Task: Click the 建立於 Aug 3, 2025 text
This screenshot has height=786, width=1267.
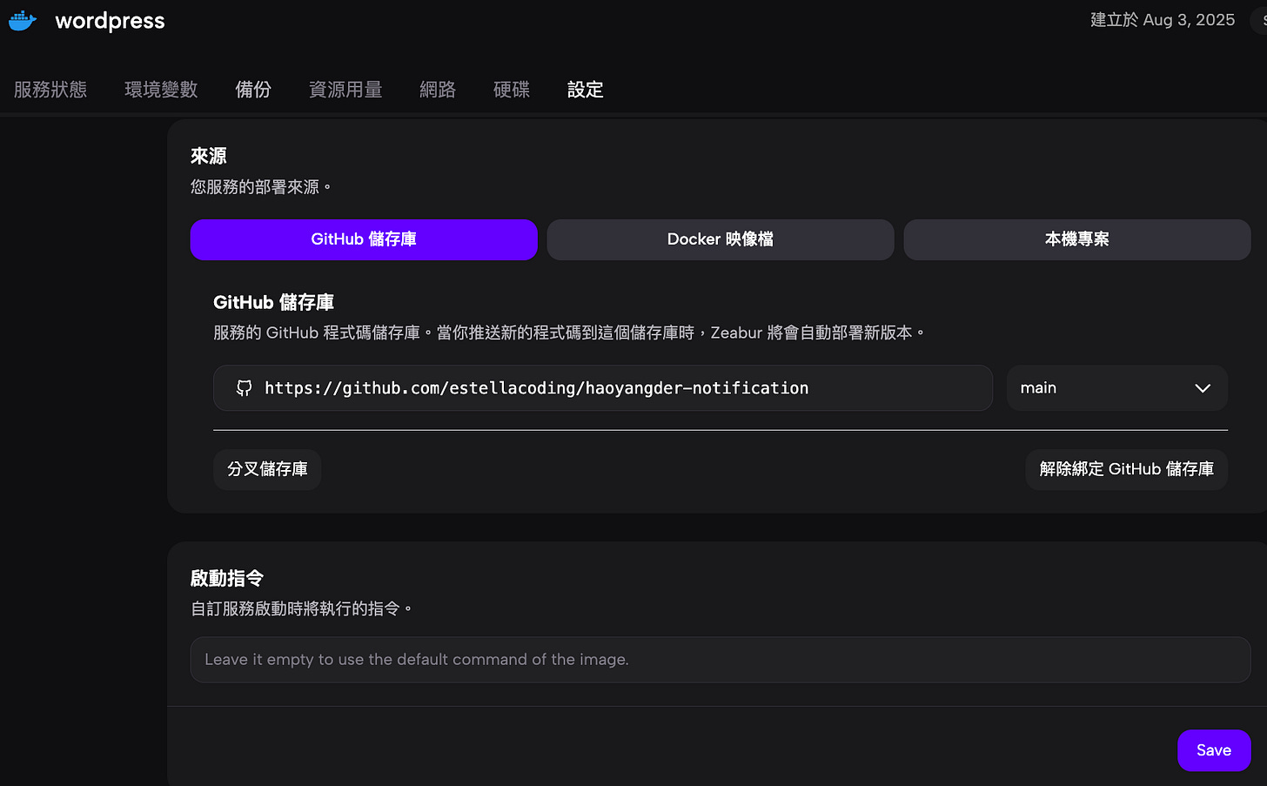Action: [1163, 20]
